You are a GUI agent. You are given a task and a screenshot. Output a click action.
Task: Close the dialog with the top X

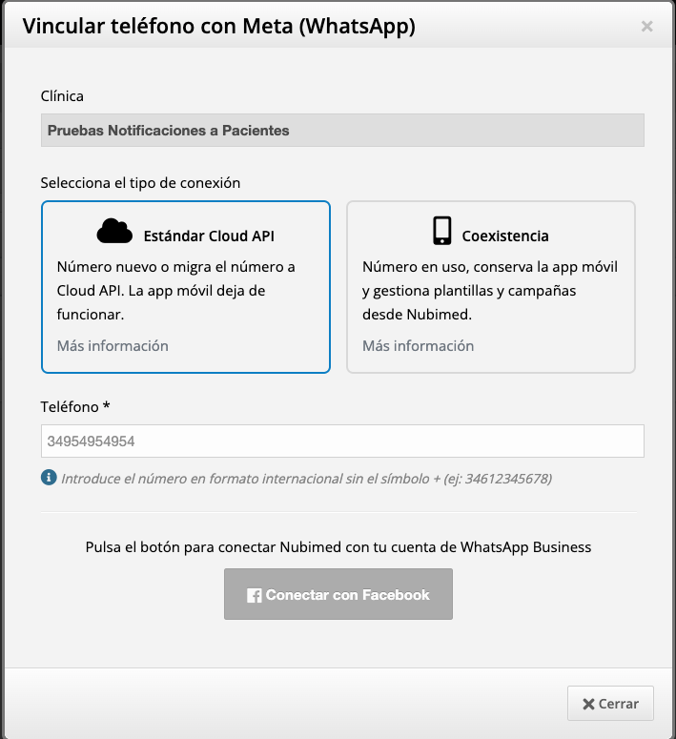647,27
